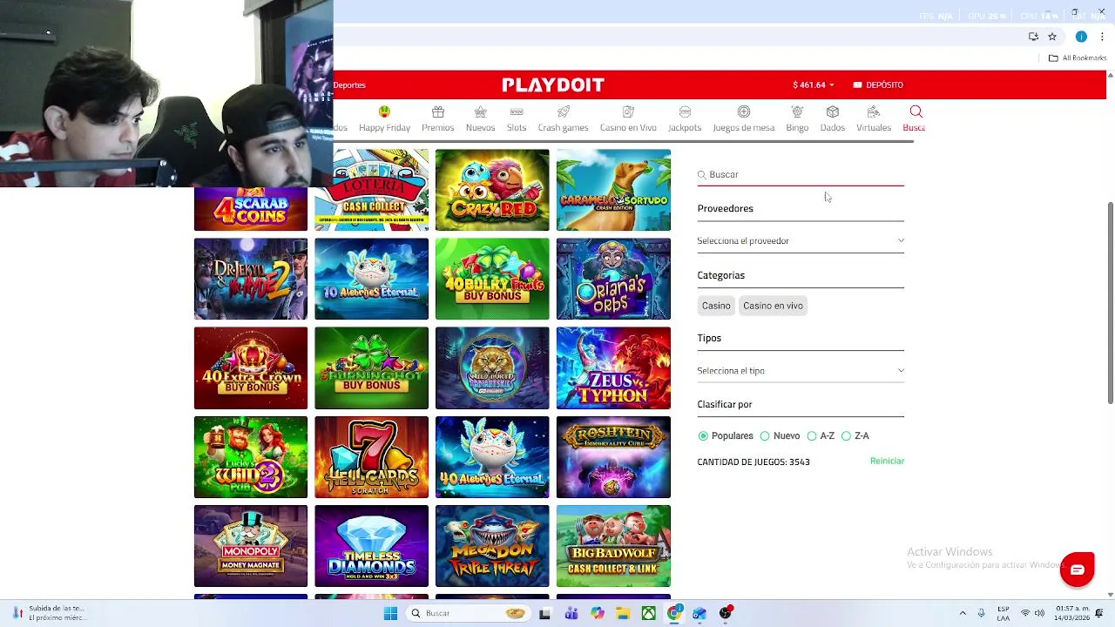Open the All Bookmarks folder
Image resolution: width=1115 pixels, height=627 pixels.
[x=1078, y=57]
